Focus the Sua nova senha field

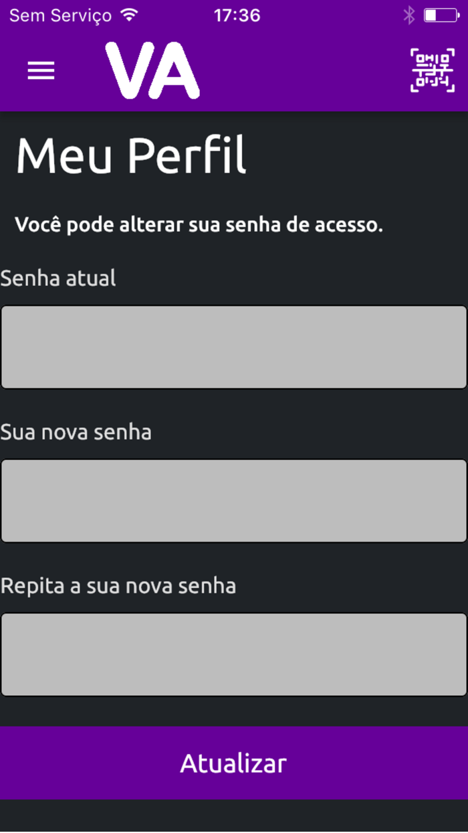(x=234, y=500)
